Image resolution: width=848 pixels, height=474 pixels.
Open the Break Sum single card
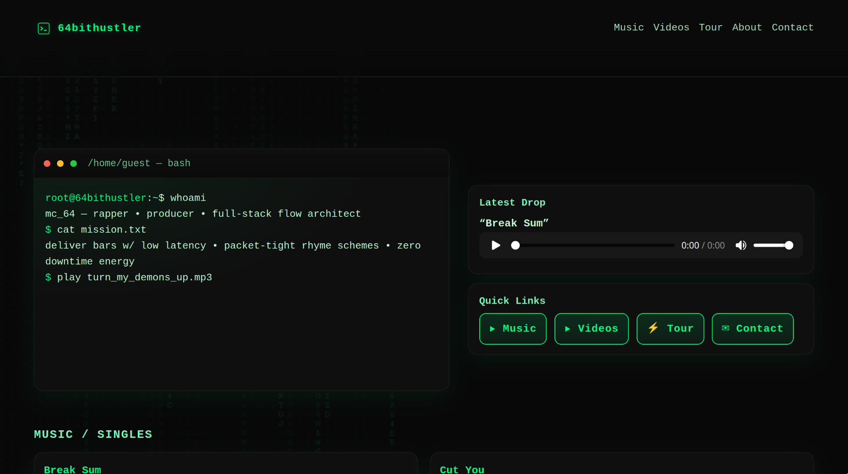click(72, 469)
